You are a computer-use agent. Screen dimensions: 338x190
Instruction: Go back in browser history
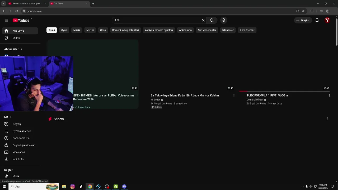coord(4,11)
